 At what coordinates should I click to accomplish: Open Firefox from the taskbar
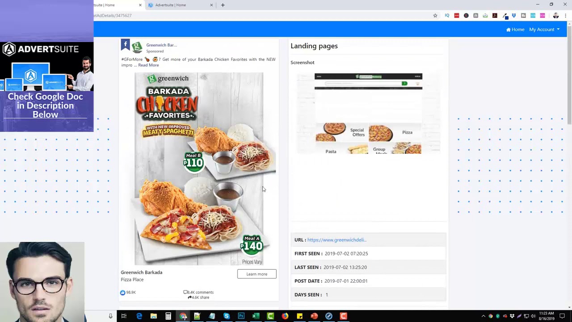click(285, 316)
